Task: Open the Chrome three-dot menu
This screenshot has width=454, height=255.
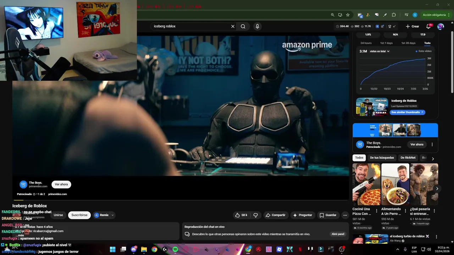Action: 449,15
